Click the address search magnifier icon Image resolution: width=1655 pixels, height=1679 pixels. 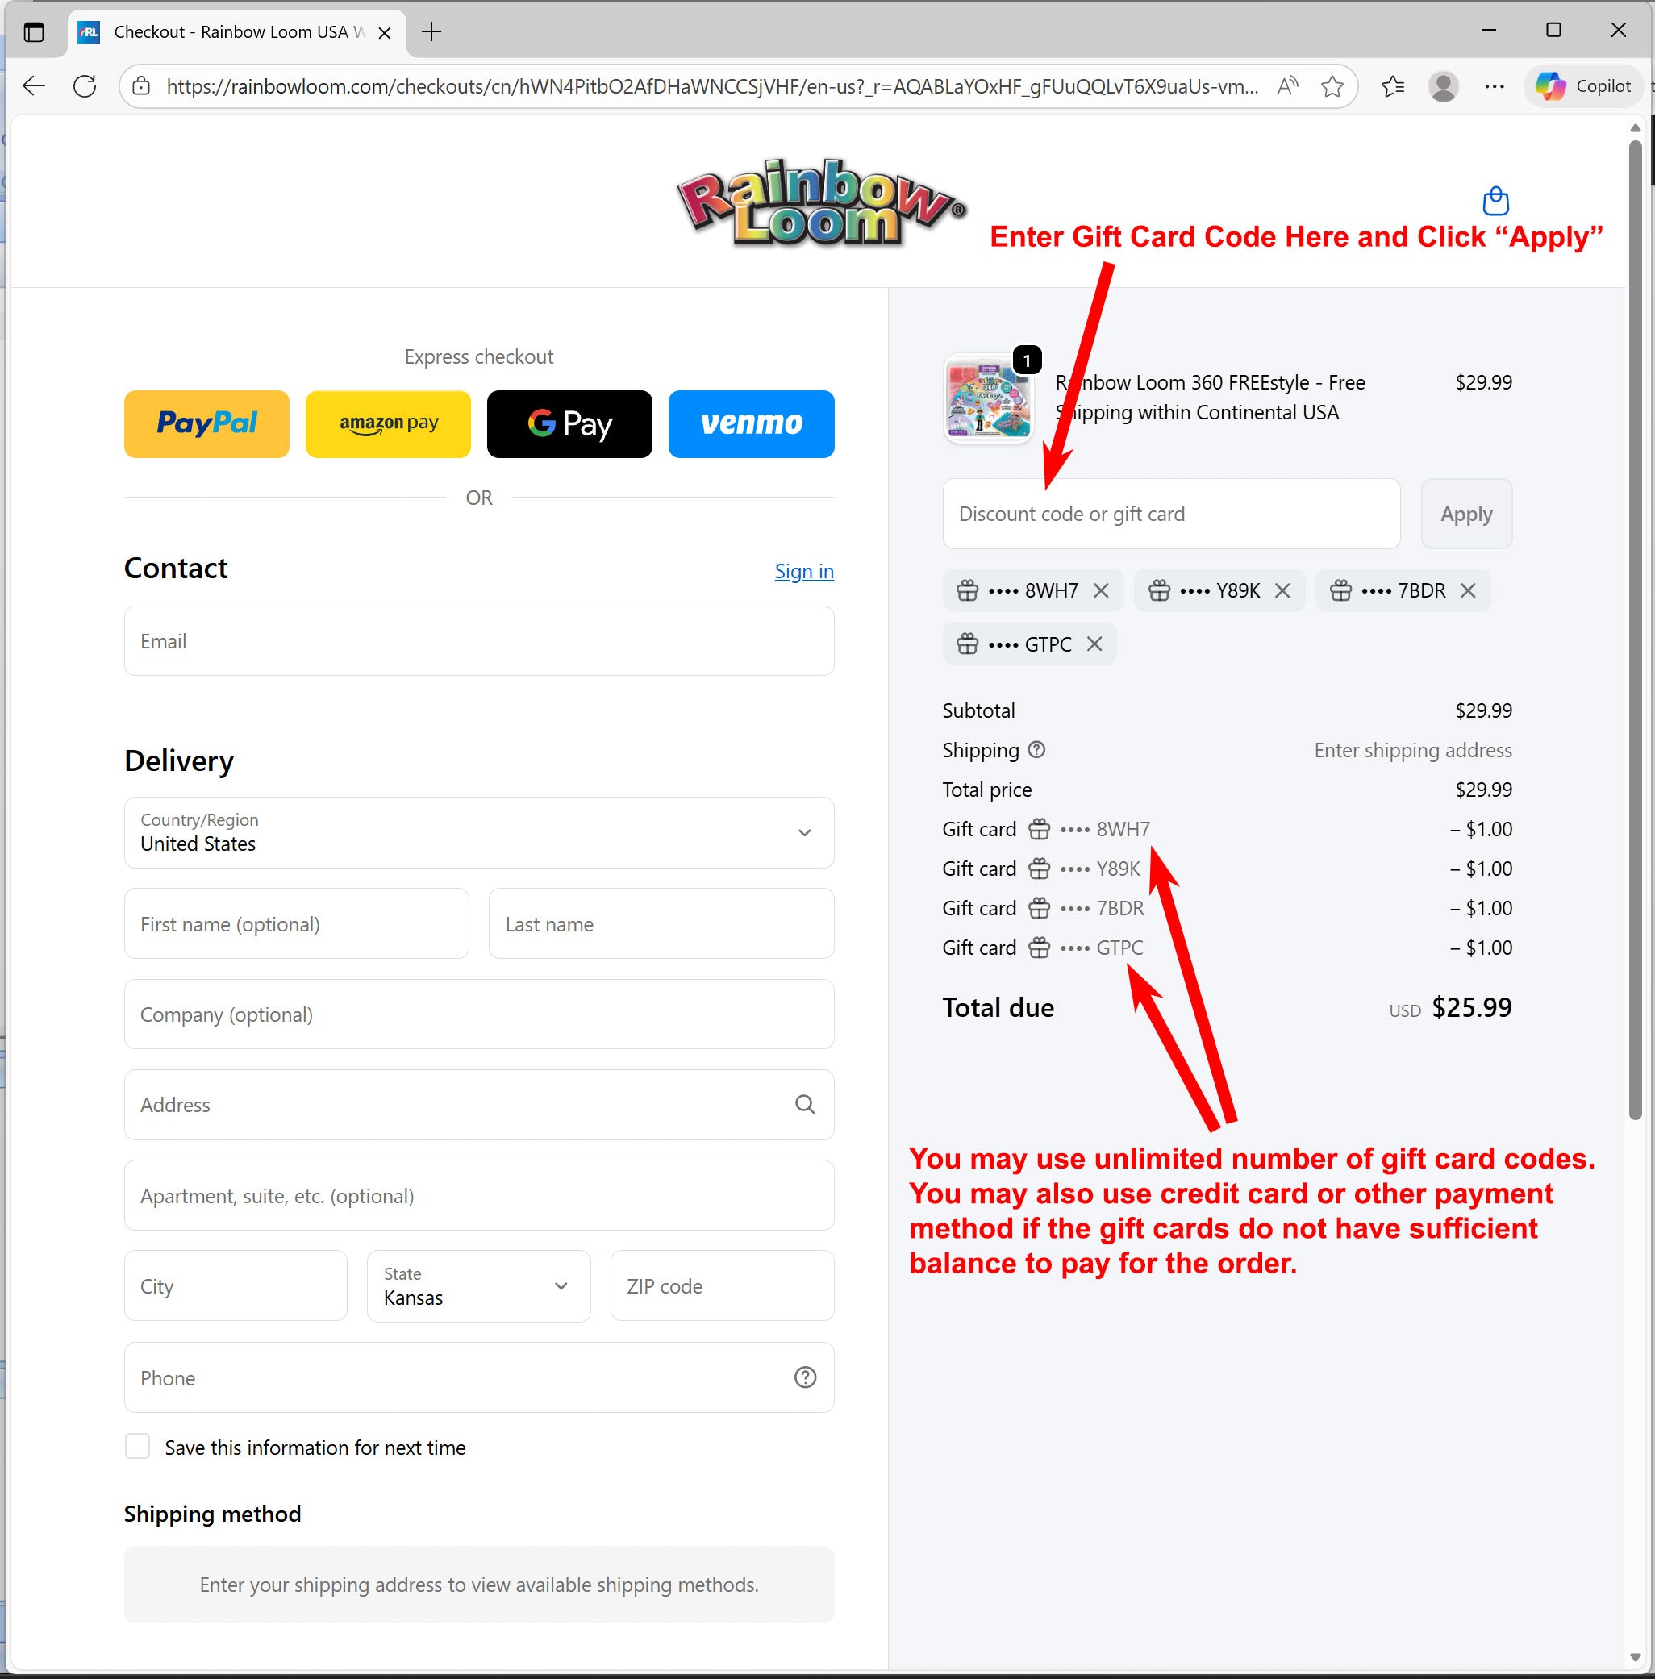805,1105
